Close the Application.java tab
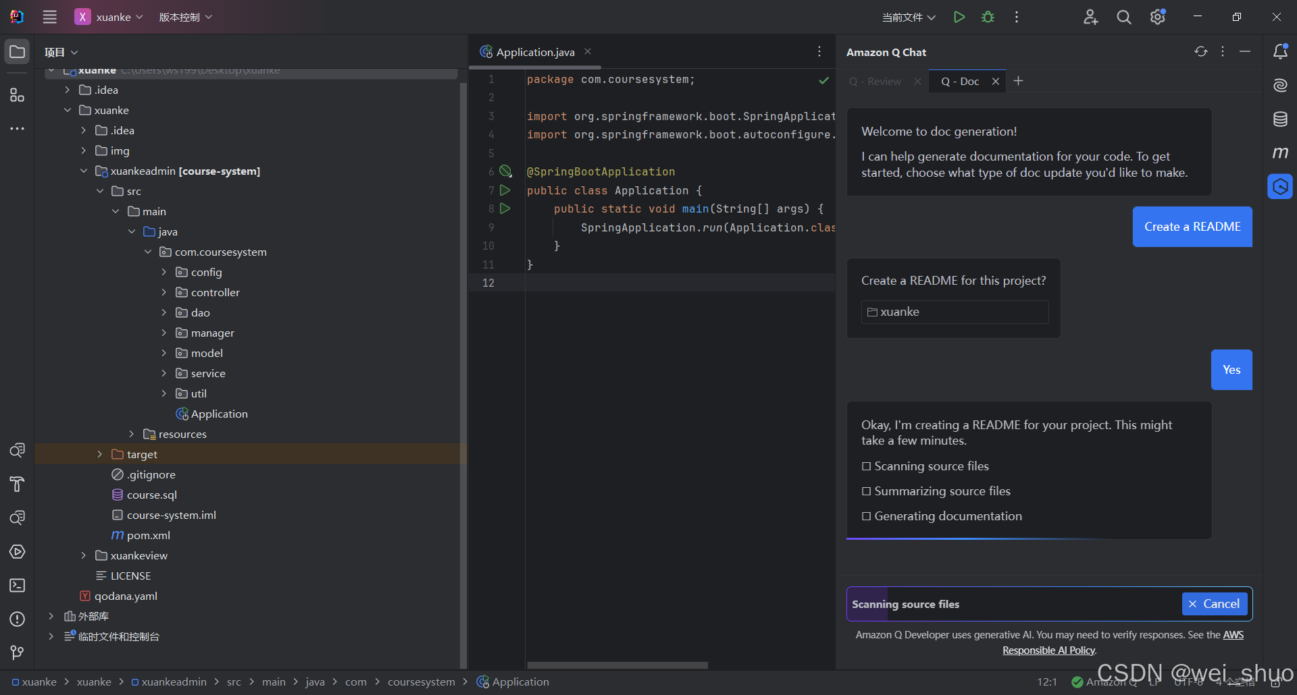1297x695 pixels. pyautogui.click(x=588, y=51)
